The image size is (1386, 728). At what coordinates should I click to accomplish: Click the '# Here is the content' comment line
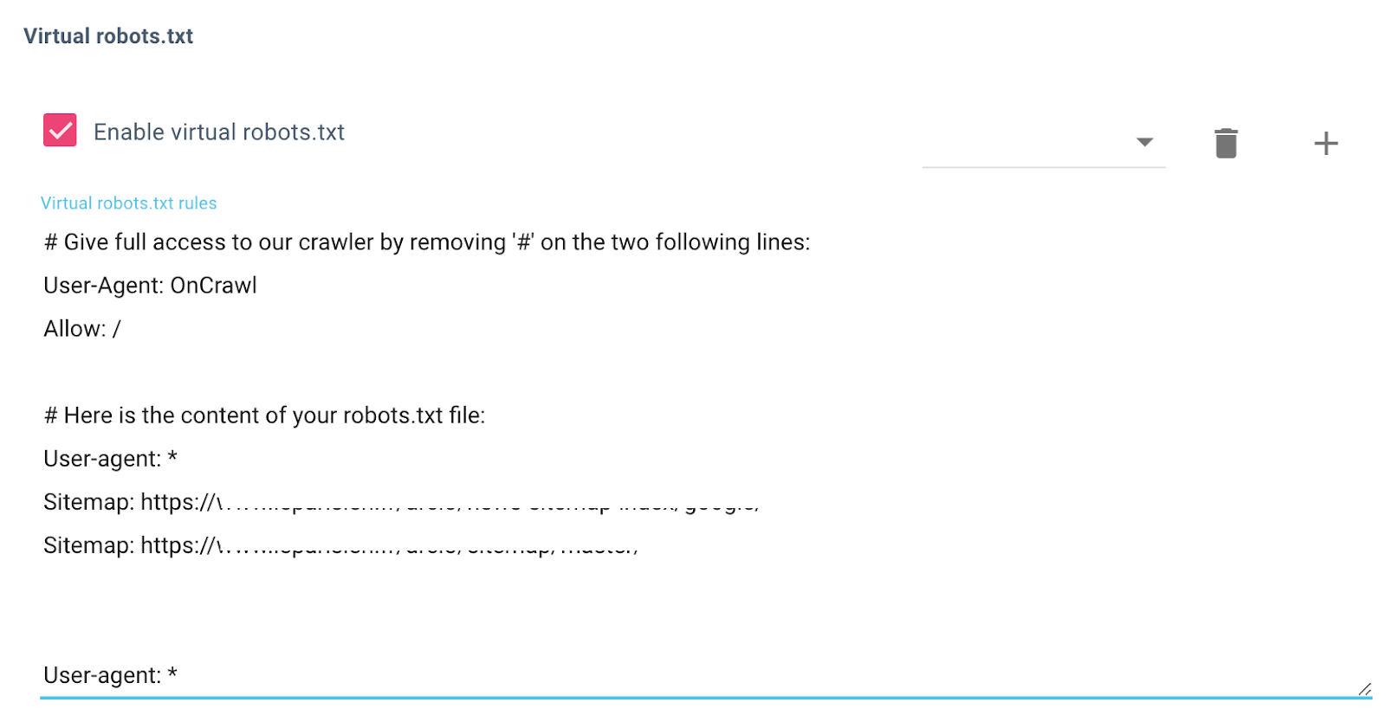pos(264,415)
